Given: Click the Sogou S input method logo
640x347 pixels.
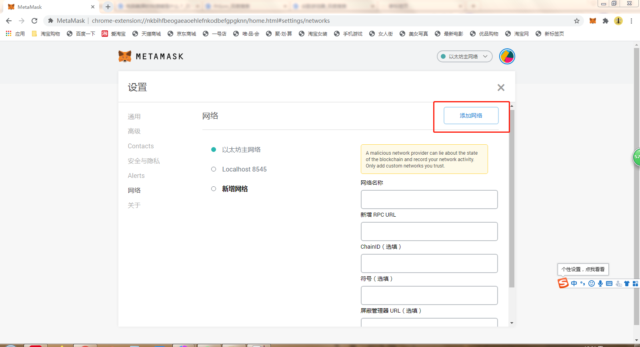Looking at the screenshot, I should tap(563, 283).
